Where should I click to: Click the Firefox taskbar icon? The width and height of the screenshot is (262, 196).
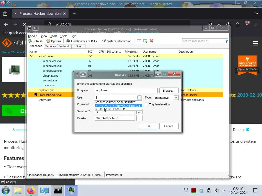point(31,190)
